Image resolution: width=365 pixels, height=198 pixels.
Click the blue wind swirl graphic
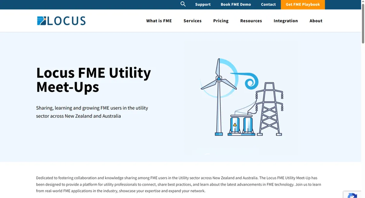click(x=251, y=81)
